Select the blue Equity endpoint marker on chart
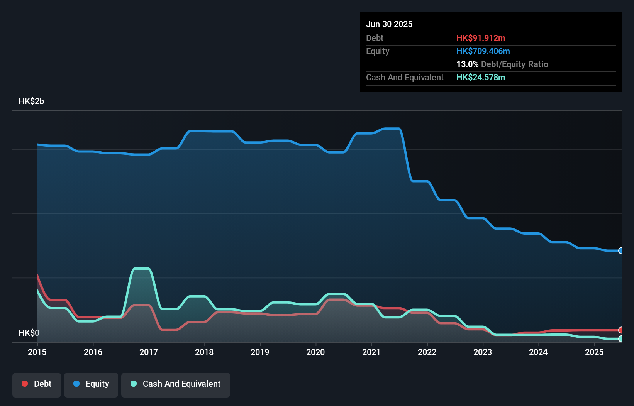This screenshot has width=634, height=406. click(x=620, y=250)
